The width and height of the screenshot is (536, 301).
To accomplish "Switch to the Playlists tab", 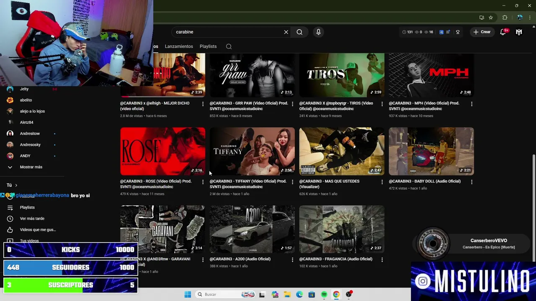I will (x=208, y=46).
